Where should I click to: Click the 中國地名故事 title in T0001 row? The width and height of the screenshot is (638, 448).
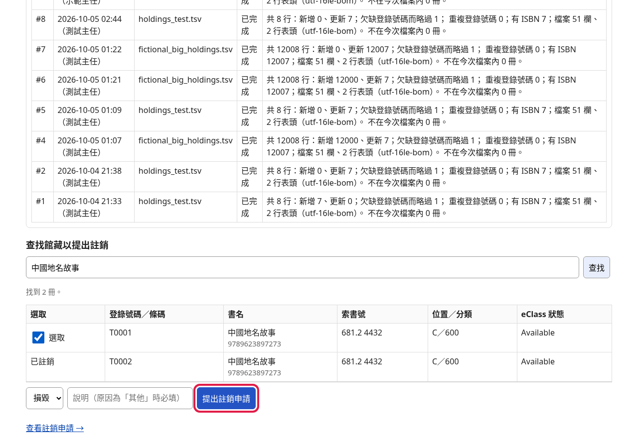252,333
